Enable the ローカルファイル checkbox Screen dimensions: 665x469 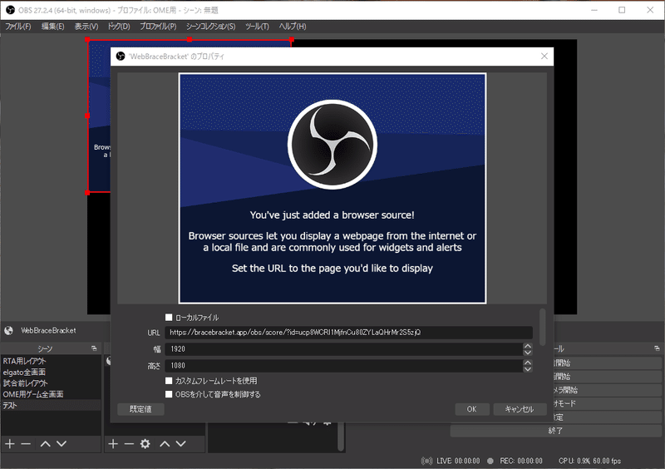169,318
